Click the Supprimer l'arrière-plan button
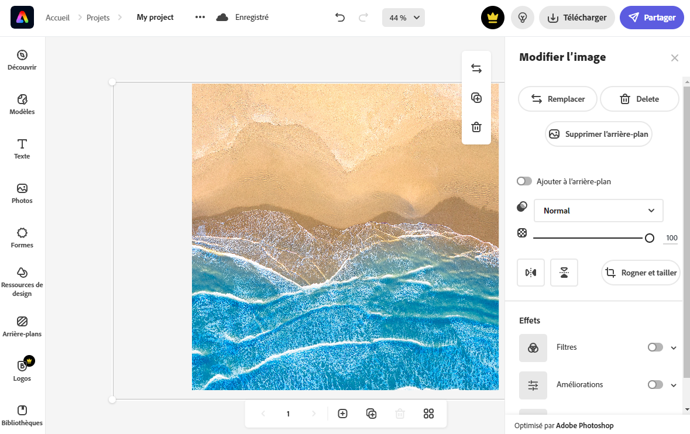Viewport: 690px width, 434px height. tap(598, 134)
